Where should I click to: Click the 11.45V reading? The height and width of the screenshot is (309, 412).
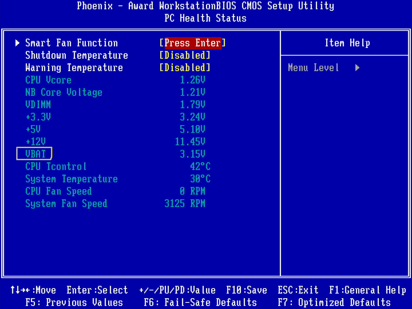[x=190, y=142]
